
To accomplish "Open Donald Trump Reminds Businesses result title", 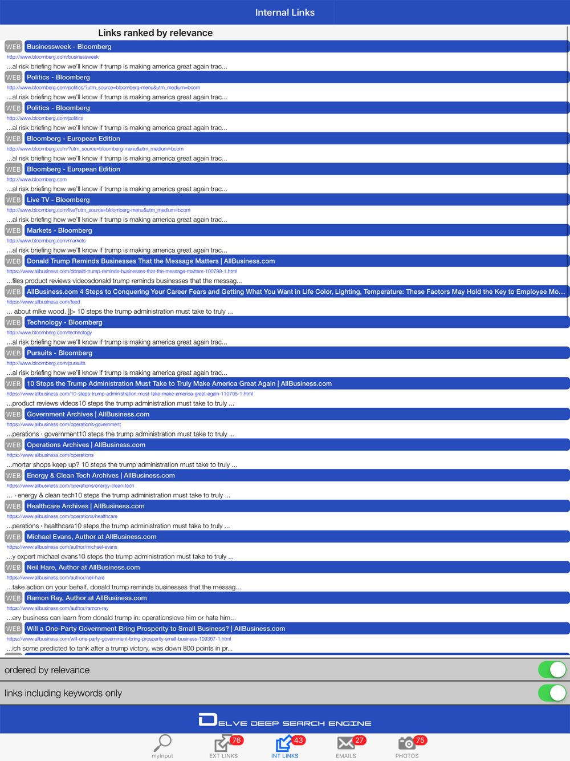I will [297, 261].
